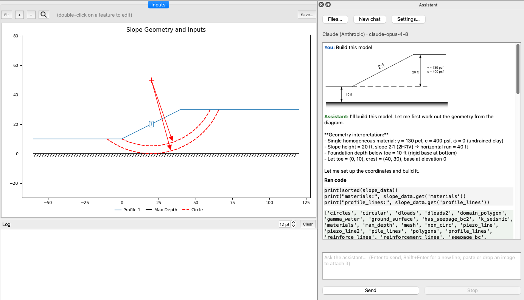Decrease log font size with down arrow
The height and width of the screenshot is (300, 524).
pos(293,226)
